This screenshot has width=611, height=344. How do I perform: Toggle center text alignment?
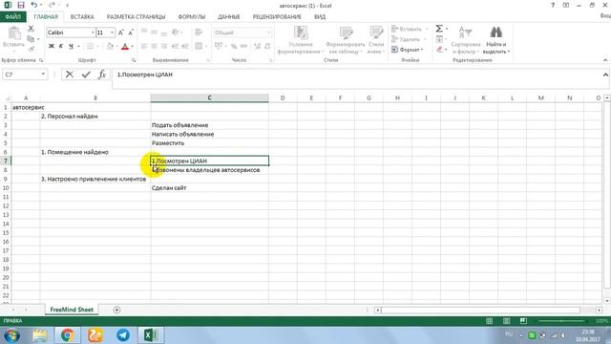coord(154,46)
